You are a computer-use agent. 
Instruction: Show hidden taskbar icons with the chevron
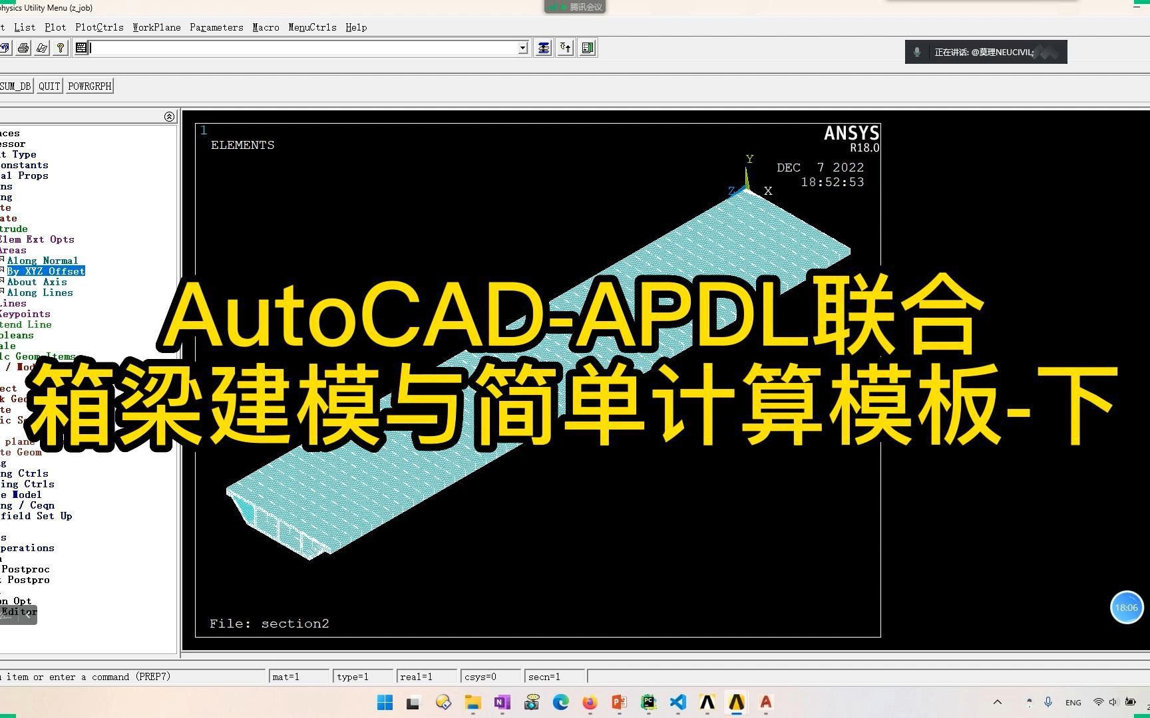tap(998, 702)
